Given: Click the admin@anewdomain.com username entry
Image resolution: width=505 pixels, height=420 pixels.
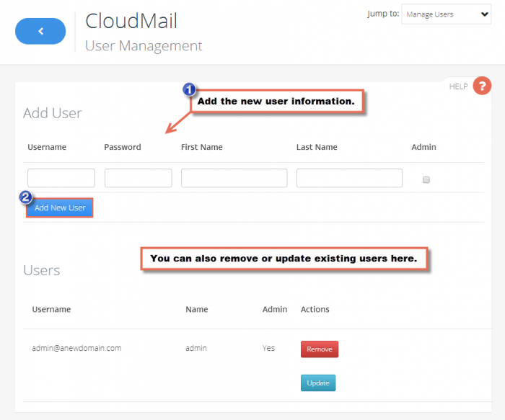Looking at the screenshot, I should [x=76, y=348].
